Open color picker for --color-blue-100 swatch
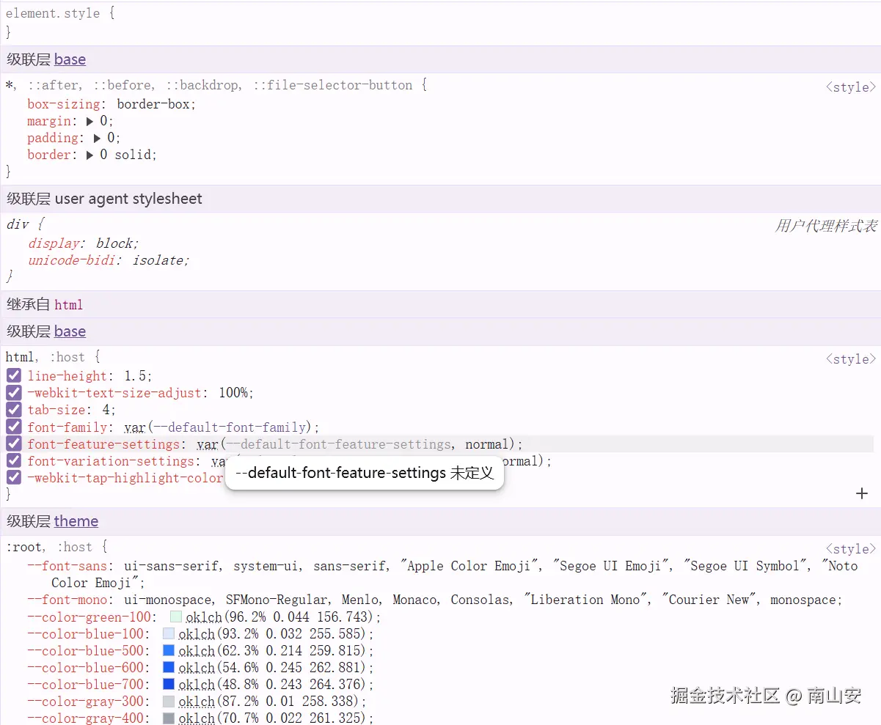Image resolution: width=881 pixels, height=725 pixels. [169, 633]
